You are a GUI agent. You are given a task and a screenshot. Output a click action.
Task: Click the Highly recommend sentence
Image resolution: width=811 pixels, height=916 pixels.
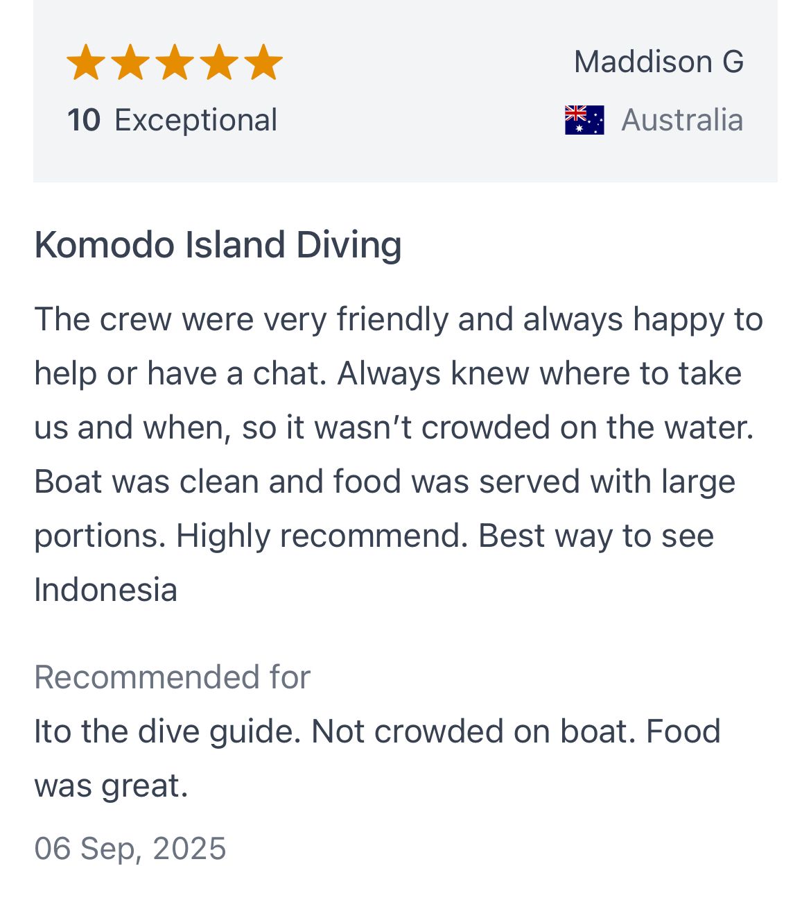pos(322,536)
